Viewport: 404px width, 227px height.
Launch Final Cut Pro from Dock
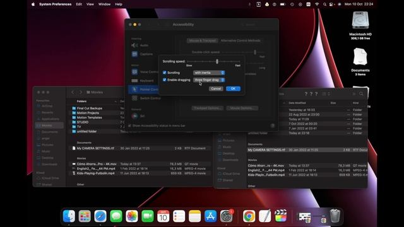click(x=280, y=216)
